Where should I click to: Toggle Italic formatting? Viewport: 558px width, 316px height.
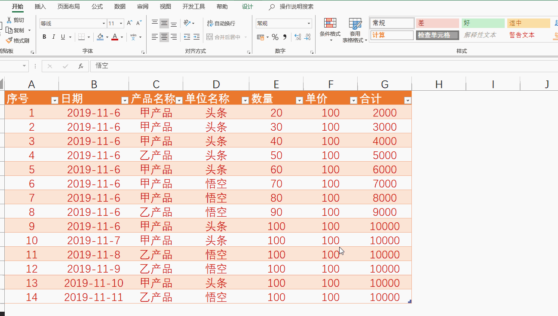pyautogui.click(x=54, y=37)
